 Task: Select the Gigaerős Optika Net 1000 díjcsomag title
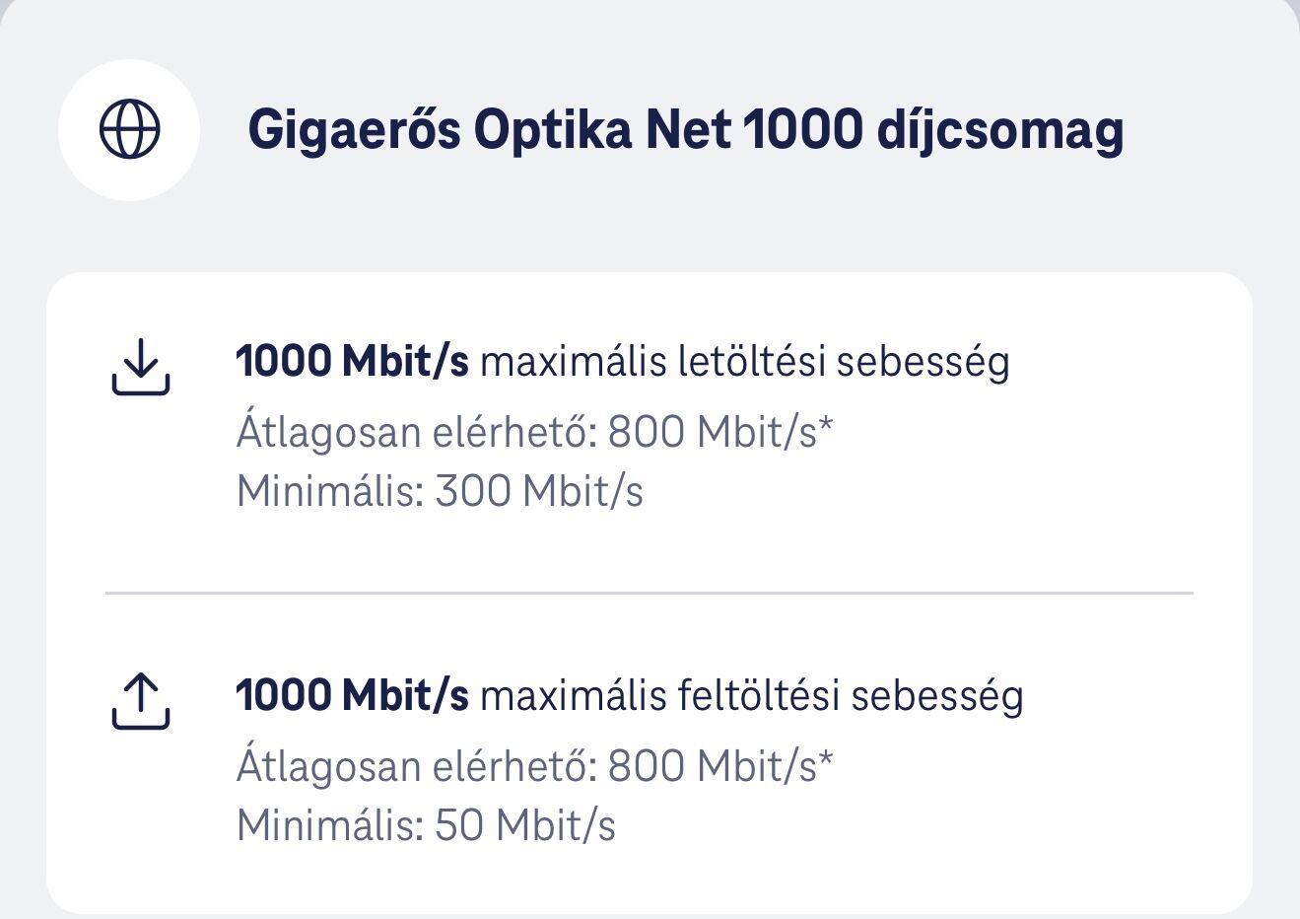click(x=685, y=129)
